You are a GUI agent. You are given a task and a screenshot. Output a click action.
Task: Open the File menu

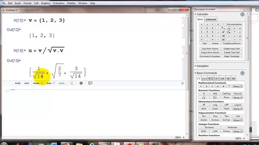[3, 3]
